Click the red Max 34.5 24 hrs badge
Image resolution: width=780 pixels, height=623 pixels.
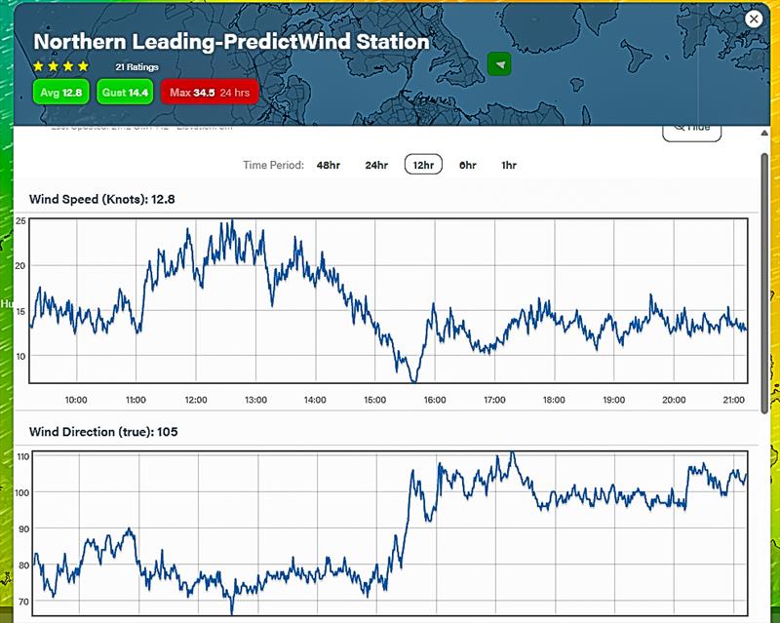[x=210, y=92]
